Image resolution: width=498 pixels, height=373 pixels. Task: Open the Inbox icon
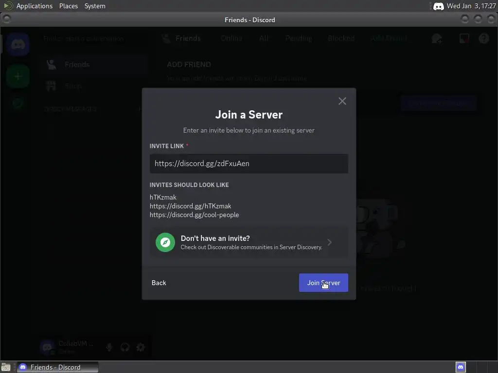coord(464,39)
